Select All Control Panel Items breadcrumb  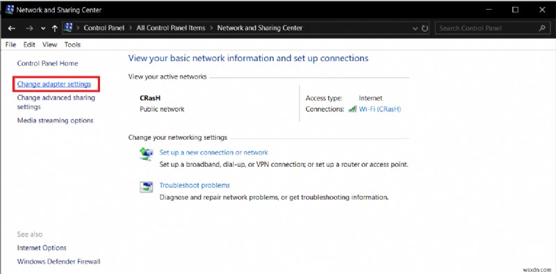171,28
